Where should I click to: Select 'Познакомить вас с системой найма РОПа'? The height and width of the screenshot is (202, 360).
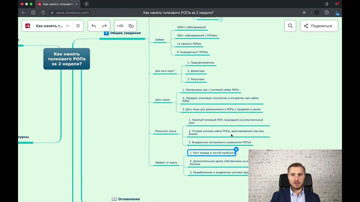tap(211, 90)
